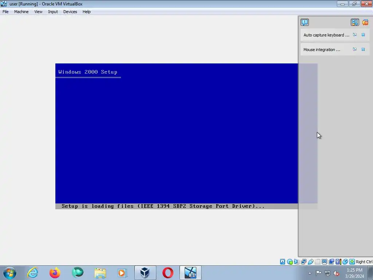This screenshot has width=373, height=280.
Task: Click the hard disk activity indicator
Action: 282,262
